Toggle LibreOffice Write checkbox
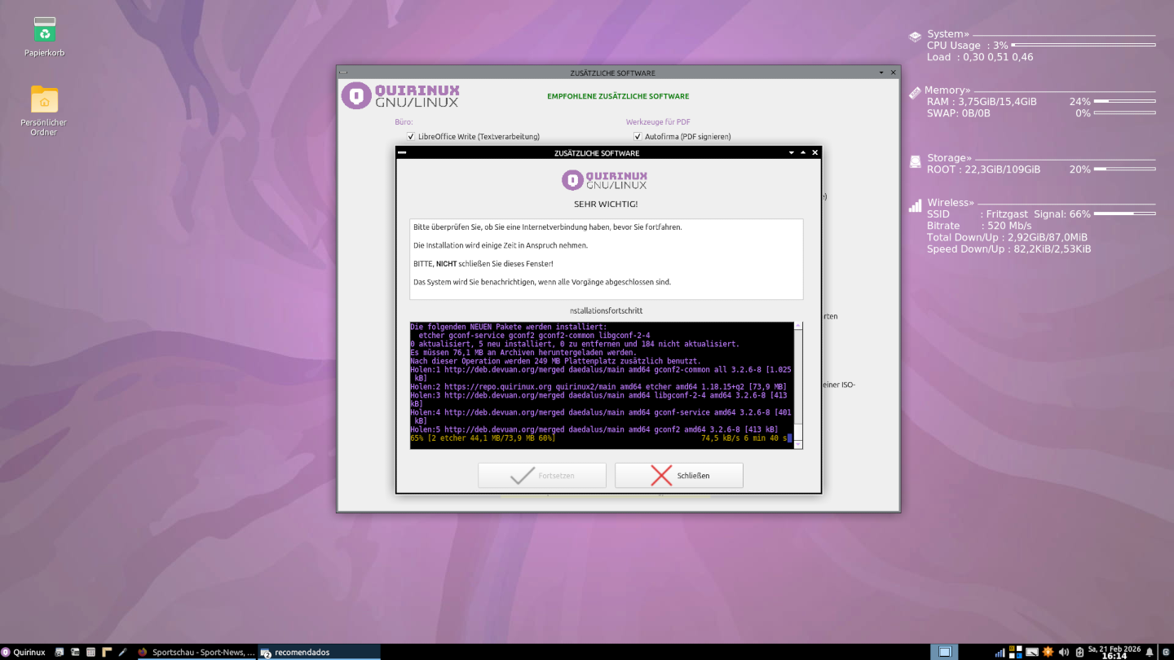1174x660 pixels. (x=411, y=137)
